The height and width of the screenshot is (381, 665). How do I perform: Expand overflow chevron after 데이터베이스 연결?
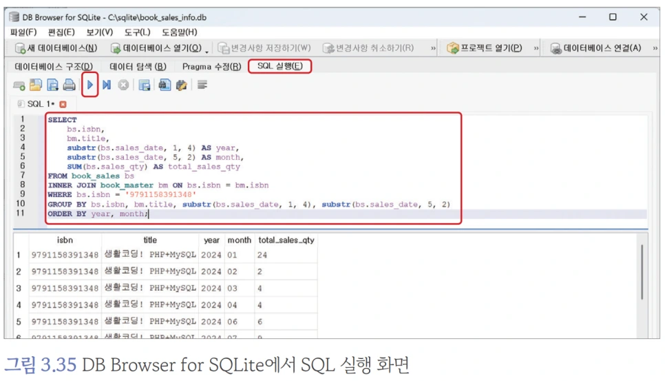click(655, 48)
